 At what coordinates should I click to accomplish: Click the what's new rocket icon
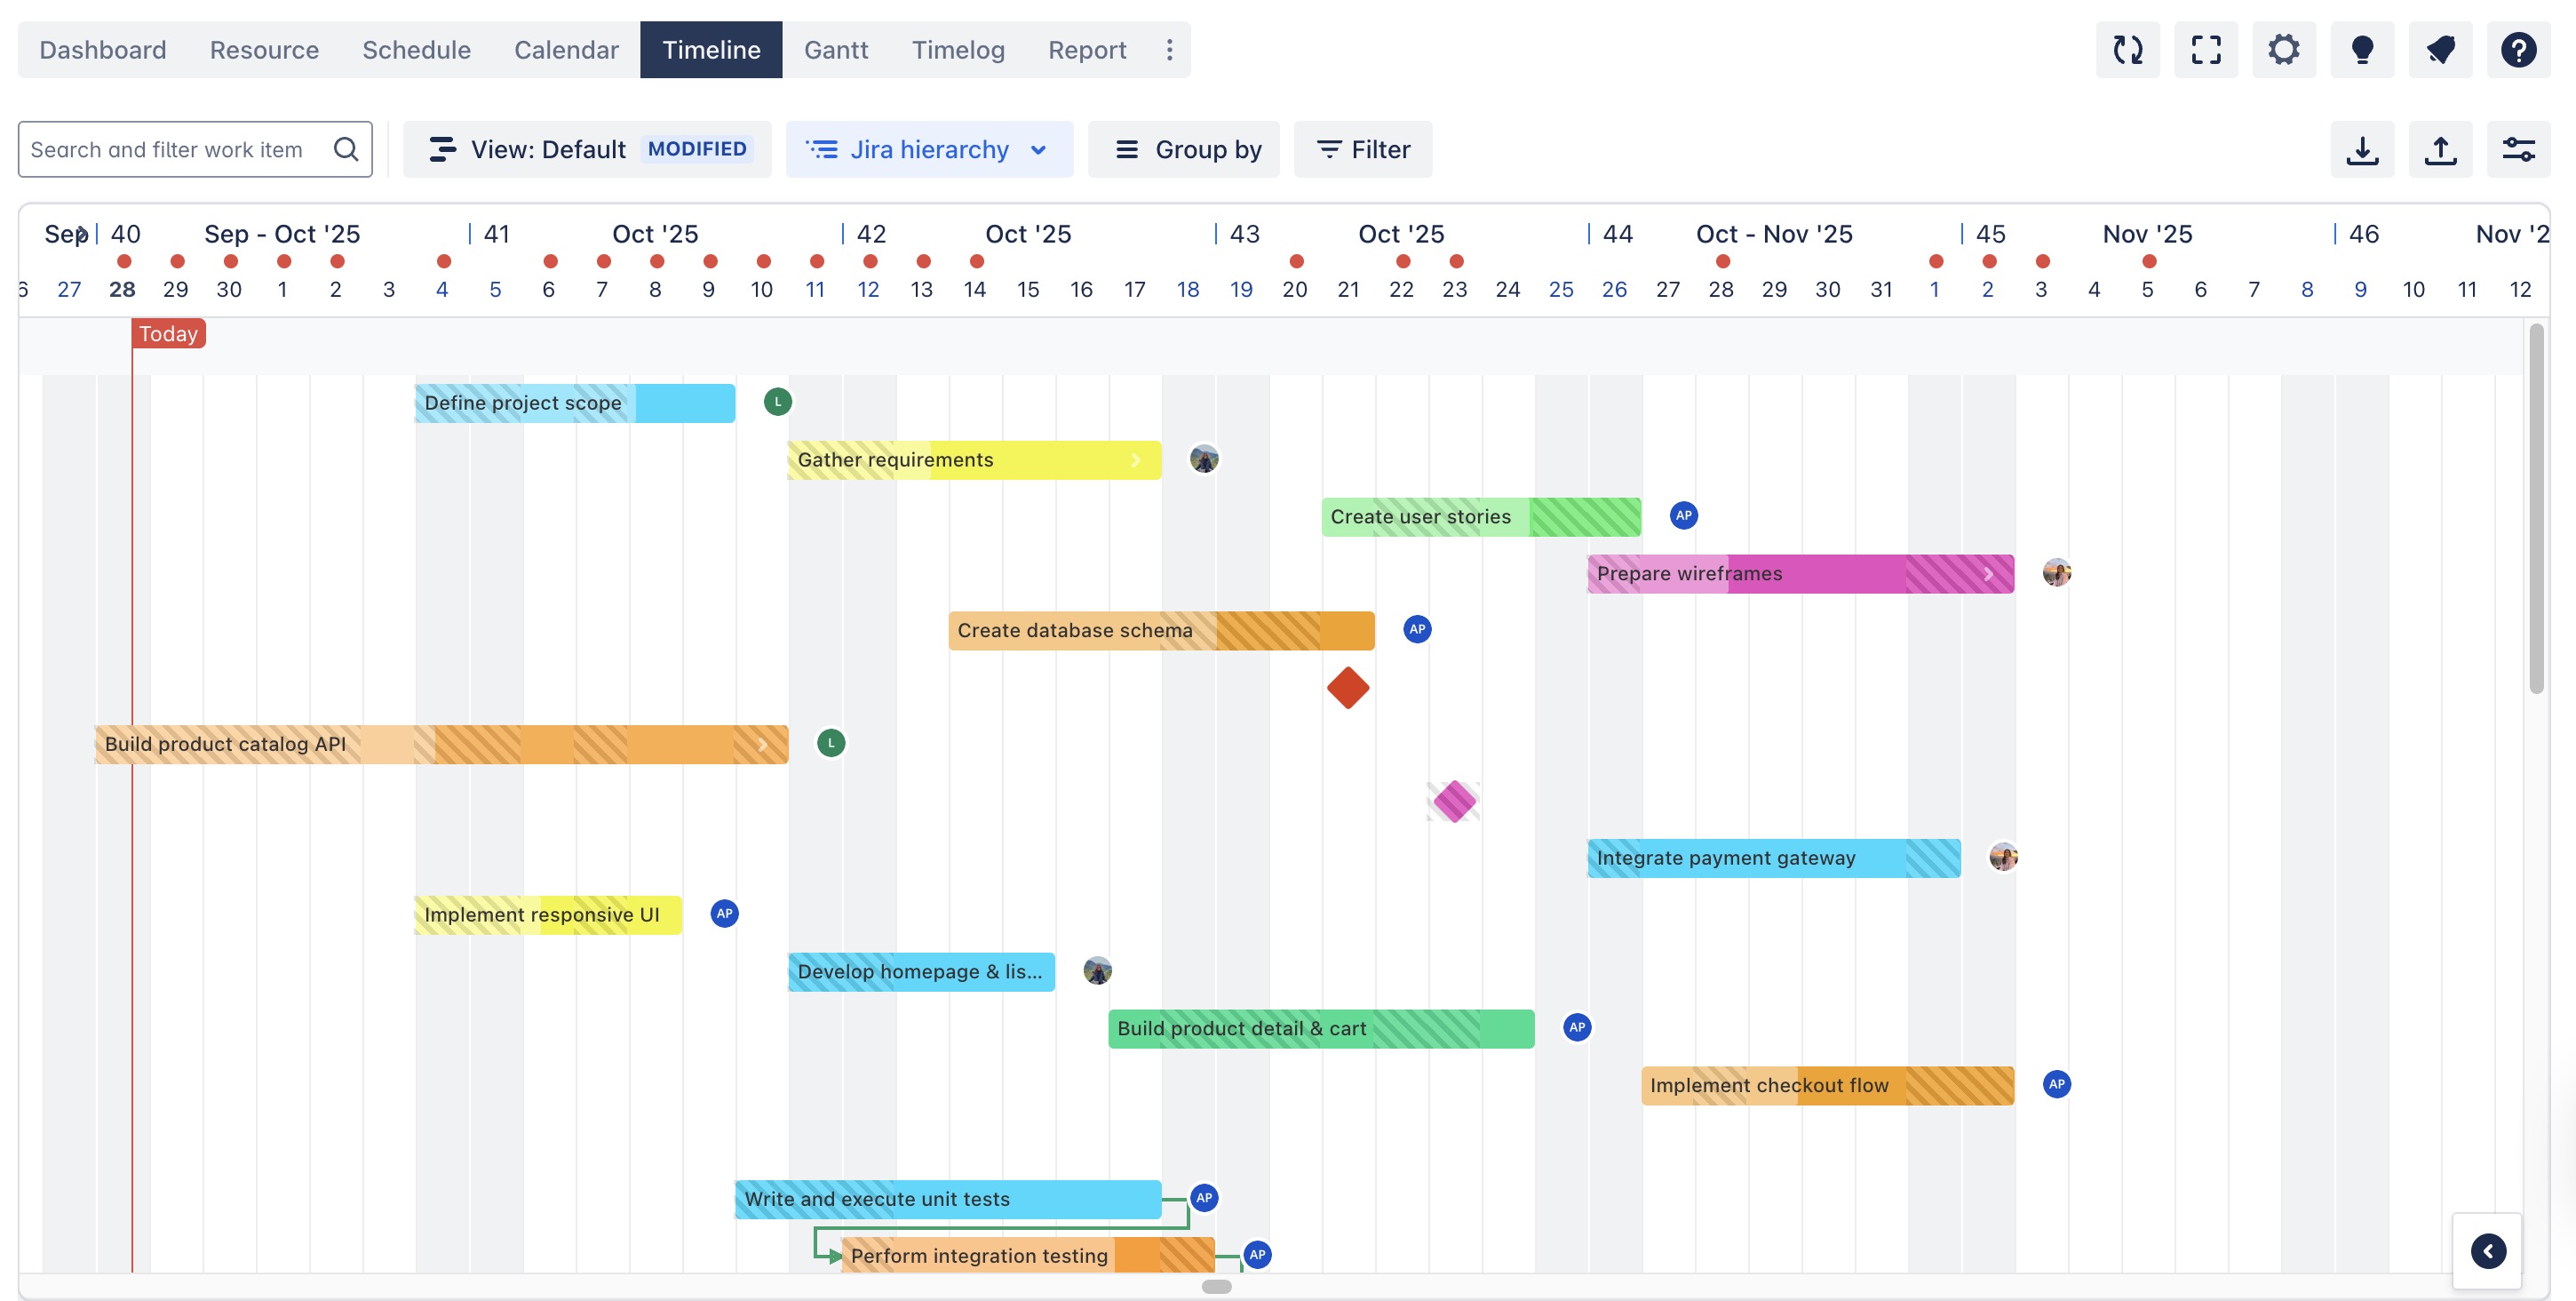(x=2439, y=50)
